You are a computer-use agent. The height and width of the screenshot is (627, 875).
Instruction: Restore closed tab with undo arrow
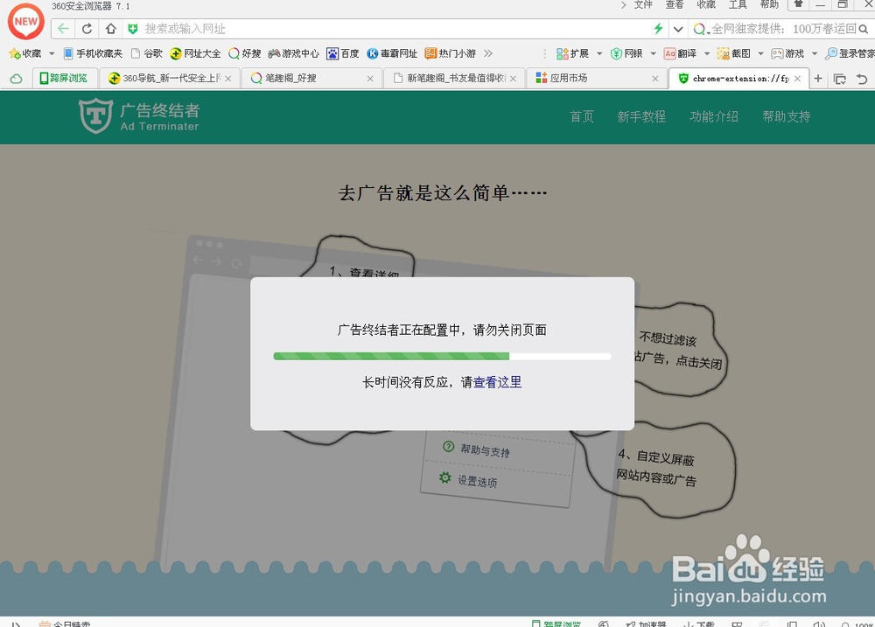tap(862, 80)
